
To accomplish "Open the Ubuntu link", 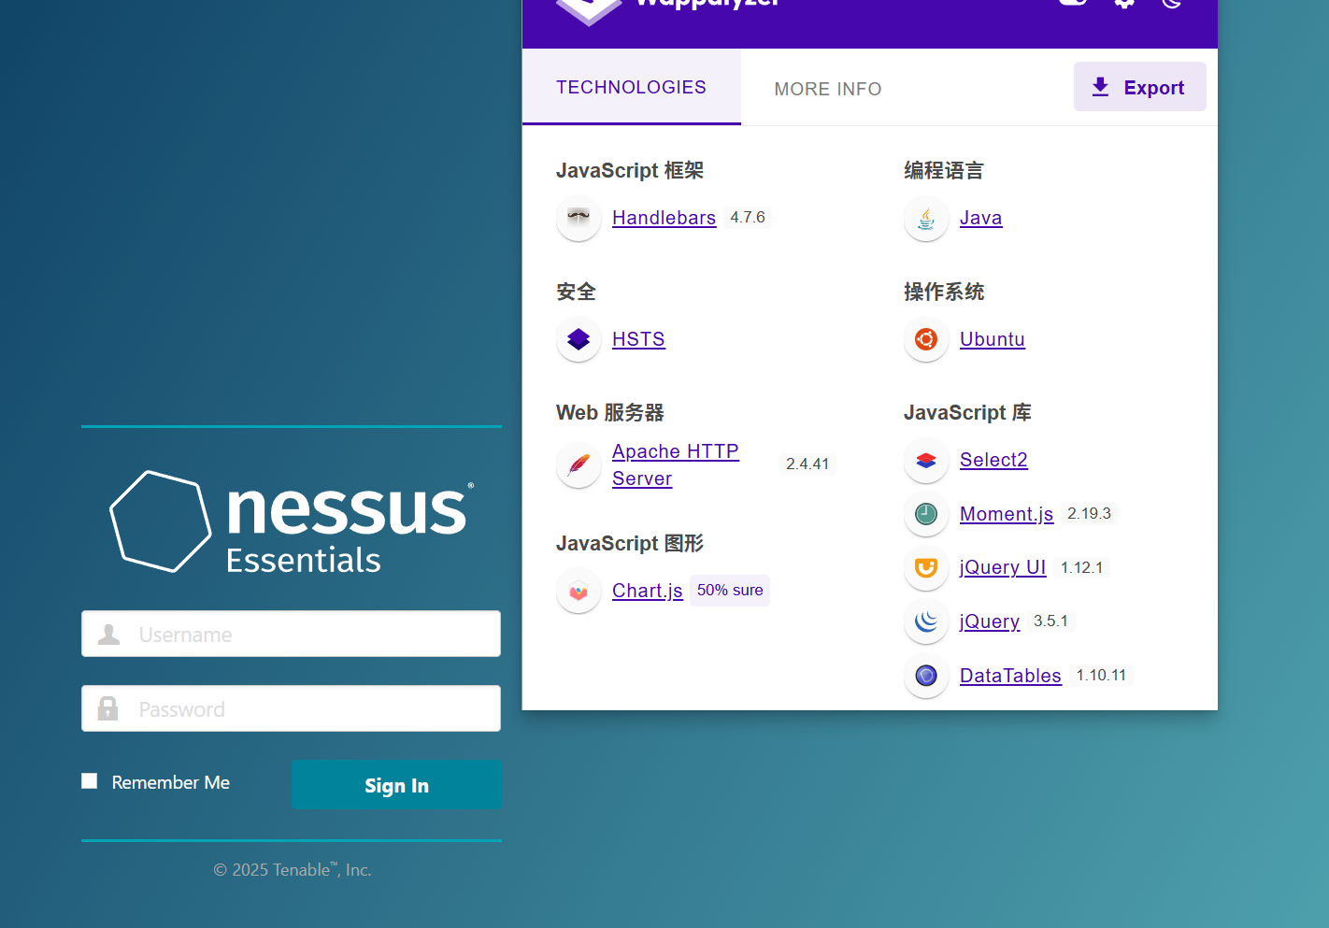I will pos(993,339).
